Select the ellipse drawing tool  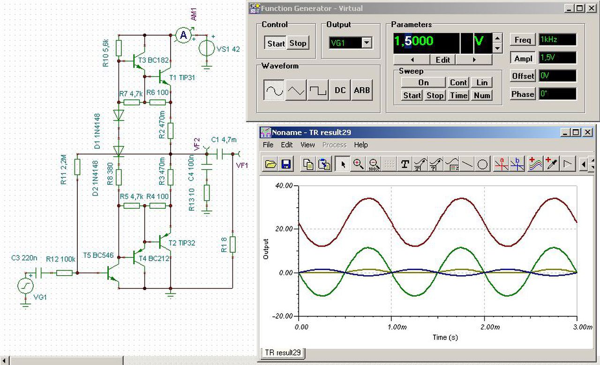coord(483,164)
